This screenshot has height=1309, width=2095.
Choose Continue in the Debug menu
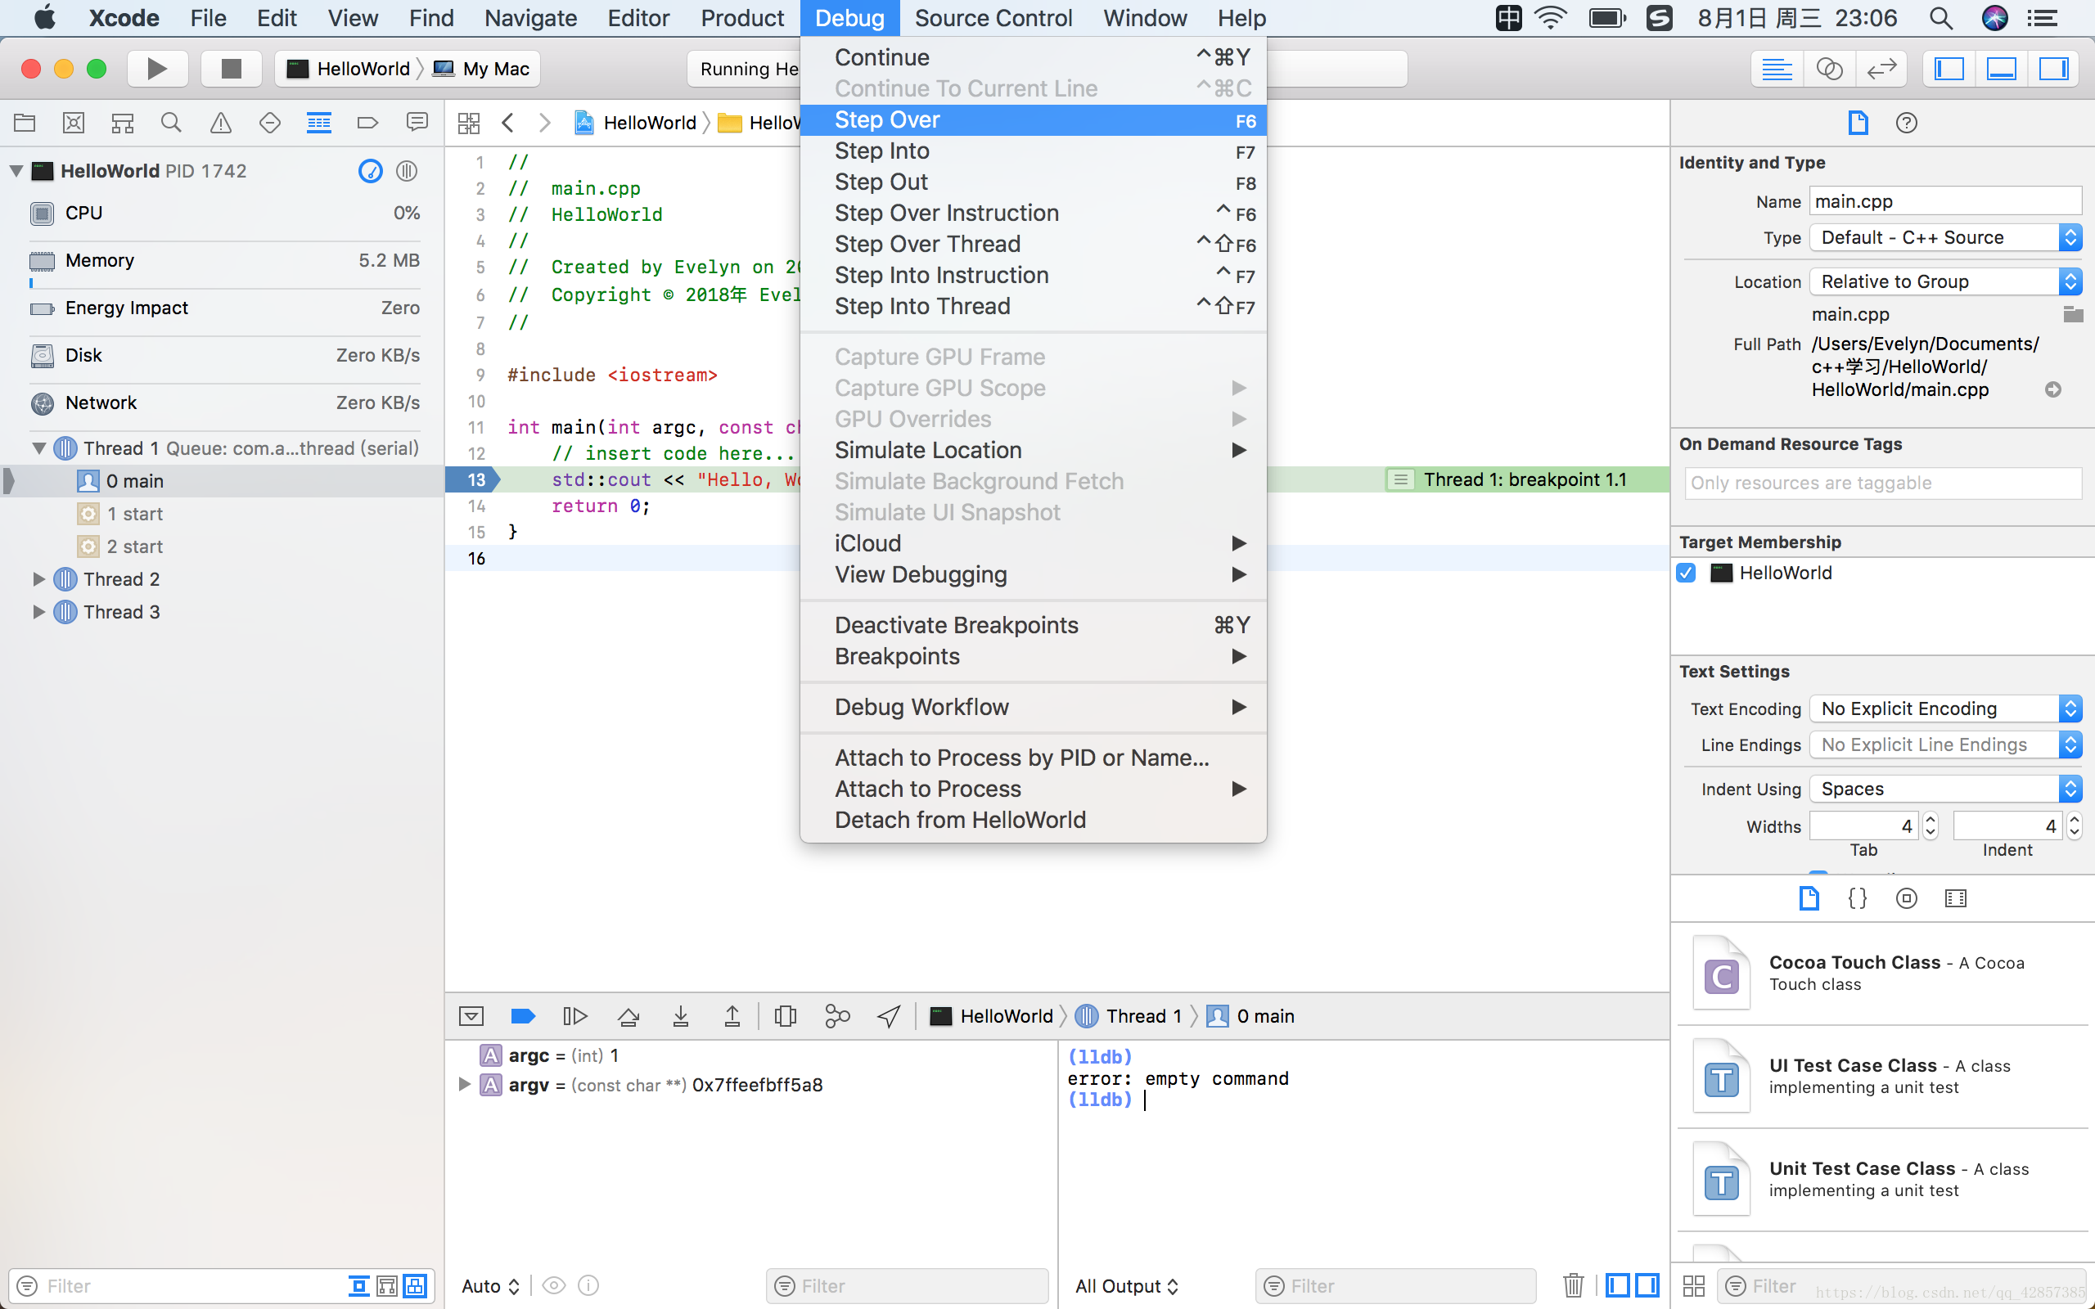pos(1033,58)
